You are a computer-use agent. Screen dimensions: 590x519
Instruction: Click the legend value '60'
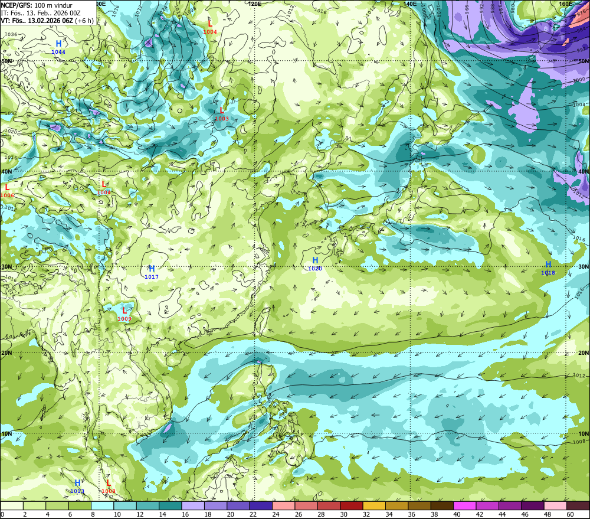(570, 514)
